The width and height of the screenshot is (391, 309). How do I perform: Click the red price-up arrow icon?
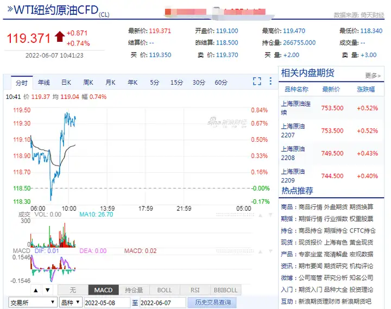(x=60, y=36)
